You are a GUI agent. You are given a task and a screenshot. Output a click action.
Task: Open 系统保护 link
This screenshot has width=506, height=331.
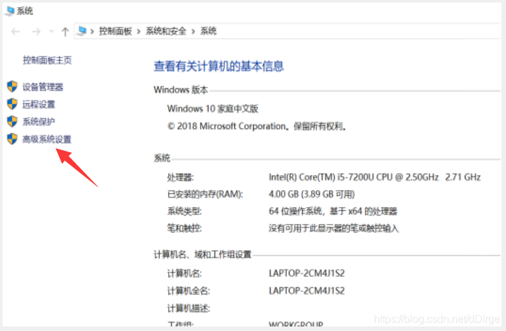[x=39, y=121]
